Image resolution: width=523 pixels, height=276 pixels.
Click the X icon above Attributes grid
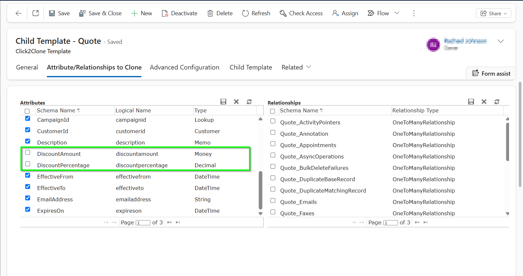236,102
